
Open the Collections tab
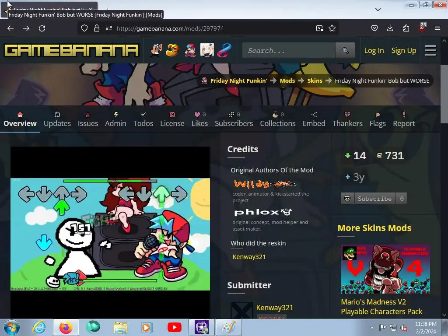pos(278,119)
